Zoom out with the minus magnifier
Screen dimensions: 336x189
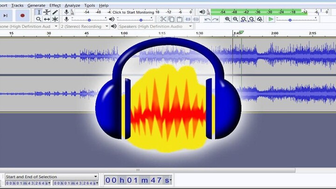pos(236,19)
